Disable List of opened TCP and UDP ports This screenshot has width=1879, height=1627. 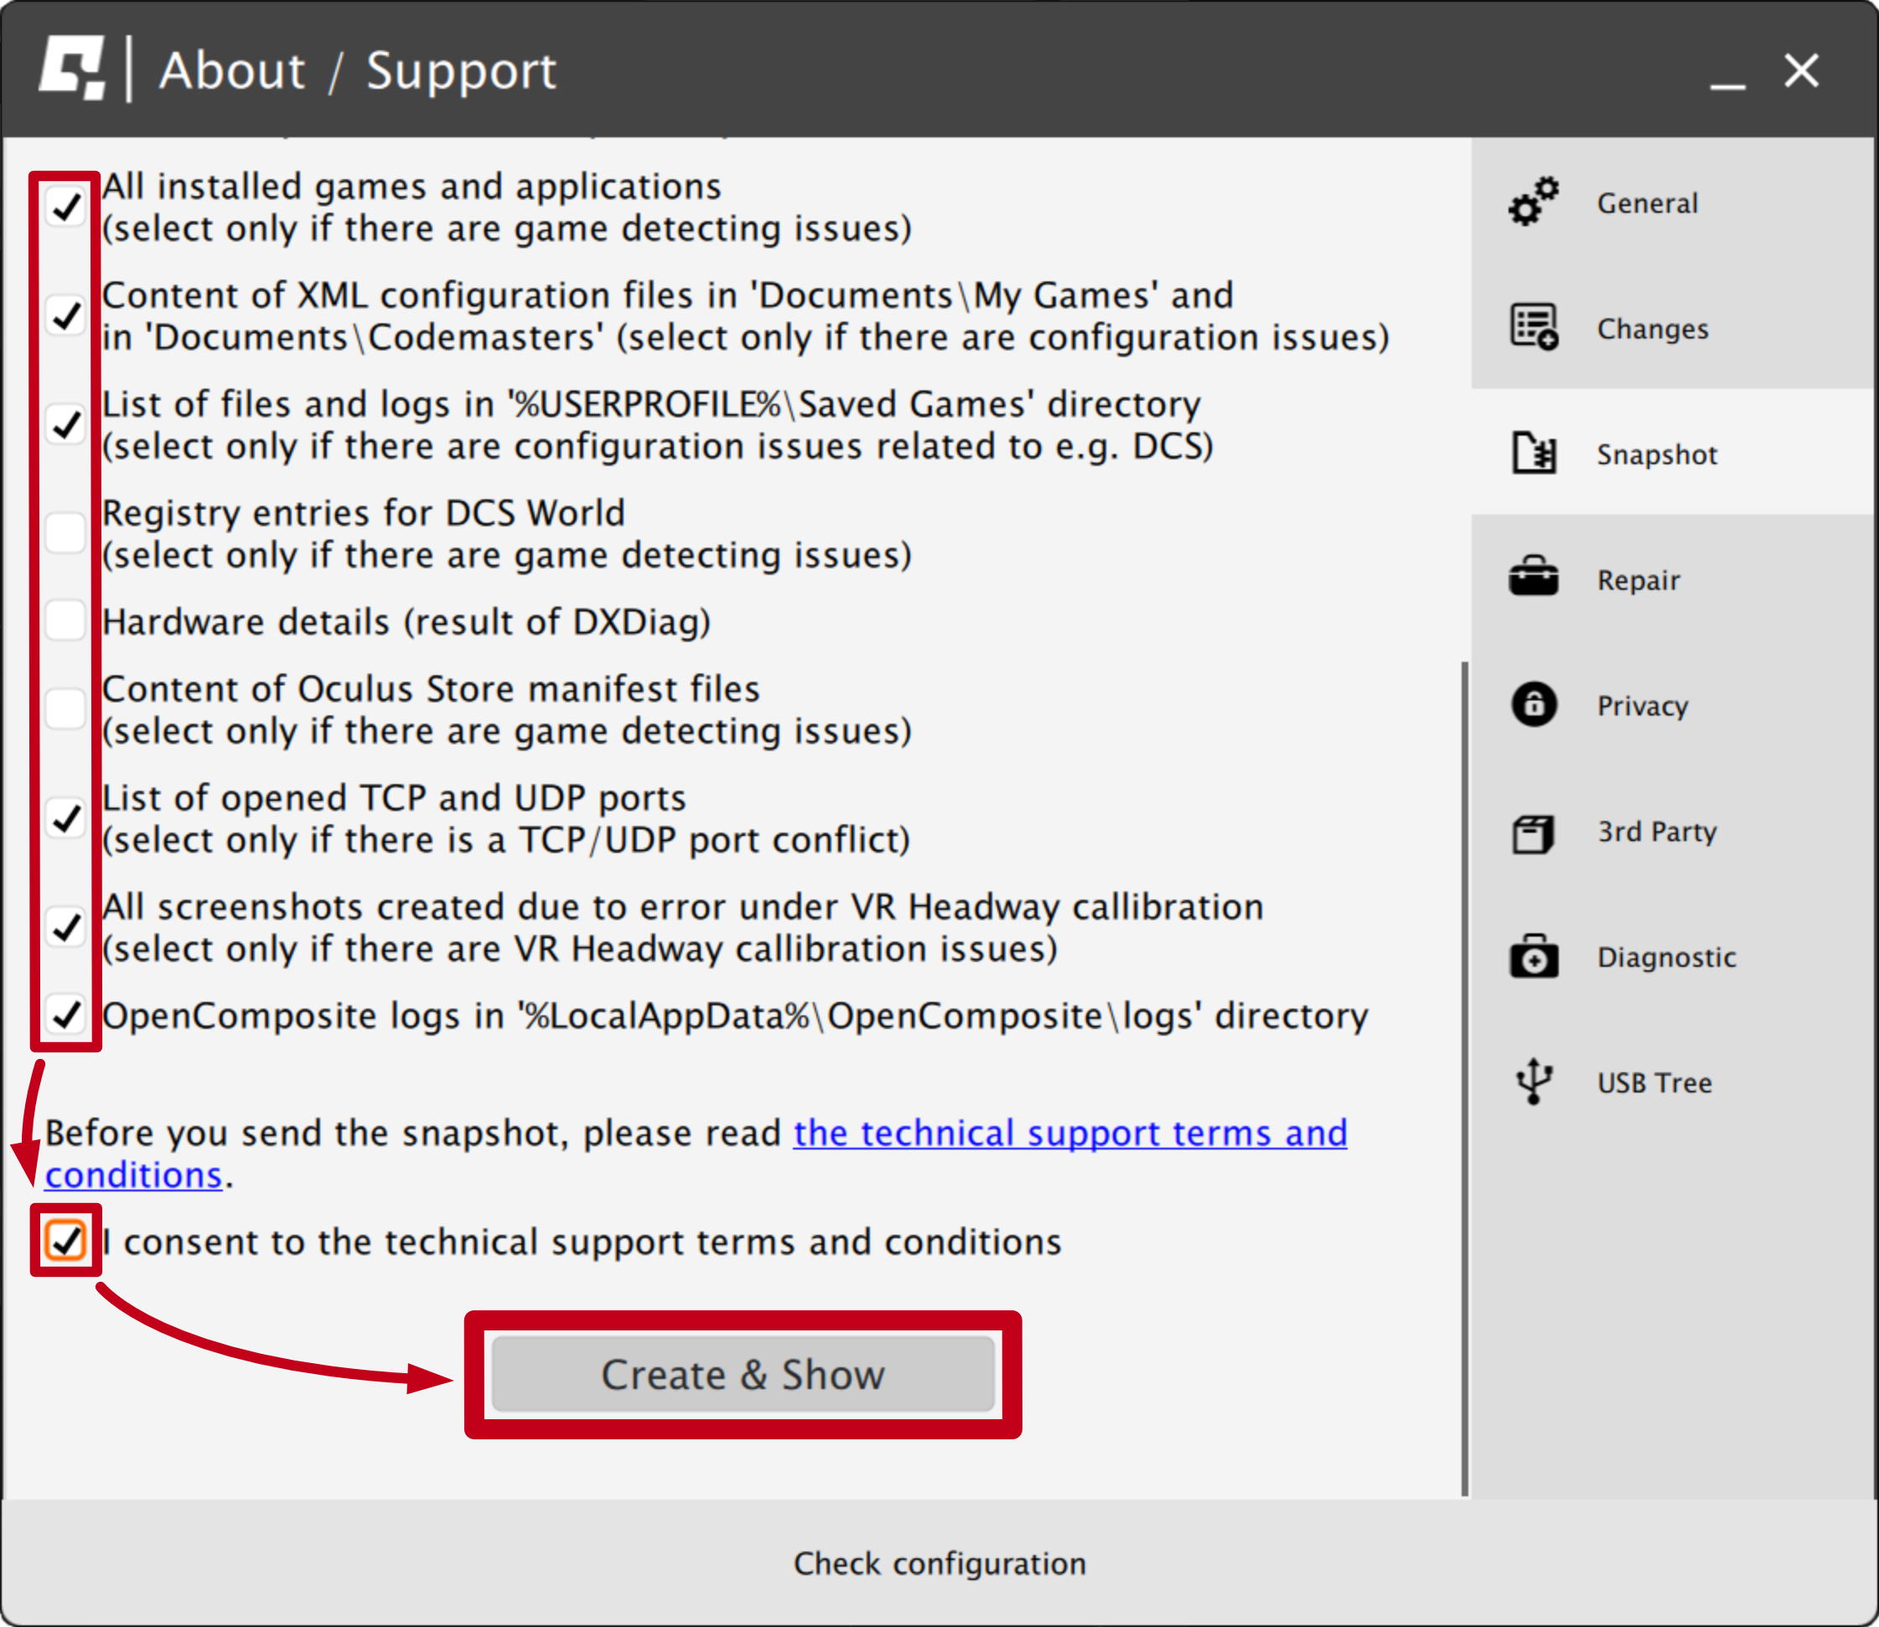tap(65, 818)
